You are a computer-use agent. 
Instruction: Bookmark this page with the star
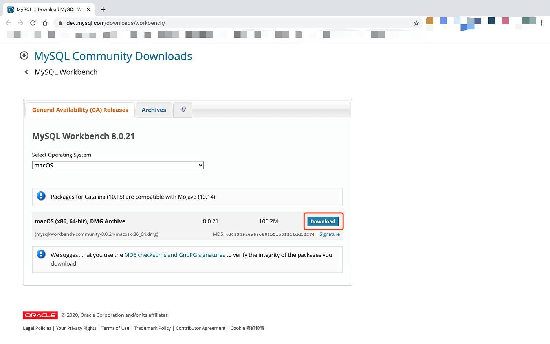click(x=416, y=23)
